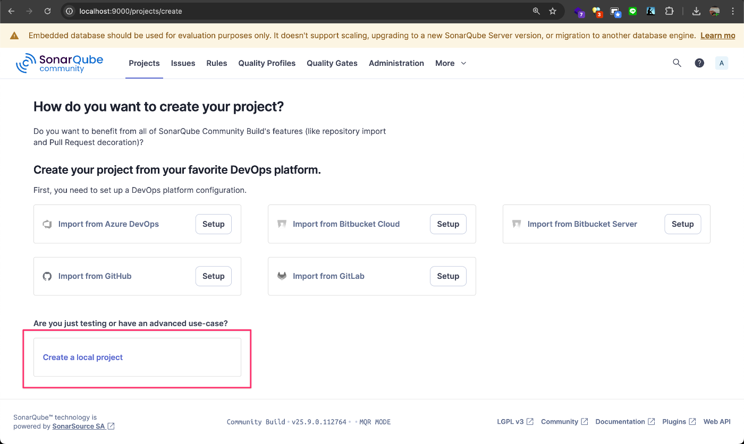This screenshot has width=744, height=444.
Task: Open the Kindle reader extension icon
Action: coord(650,11)
